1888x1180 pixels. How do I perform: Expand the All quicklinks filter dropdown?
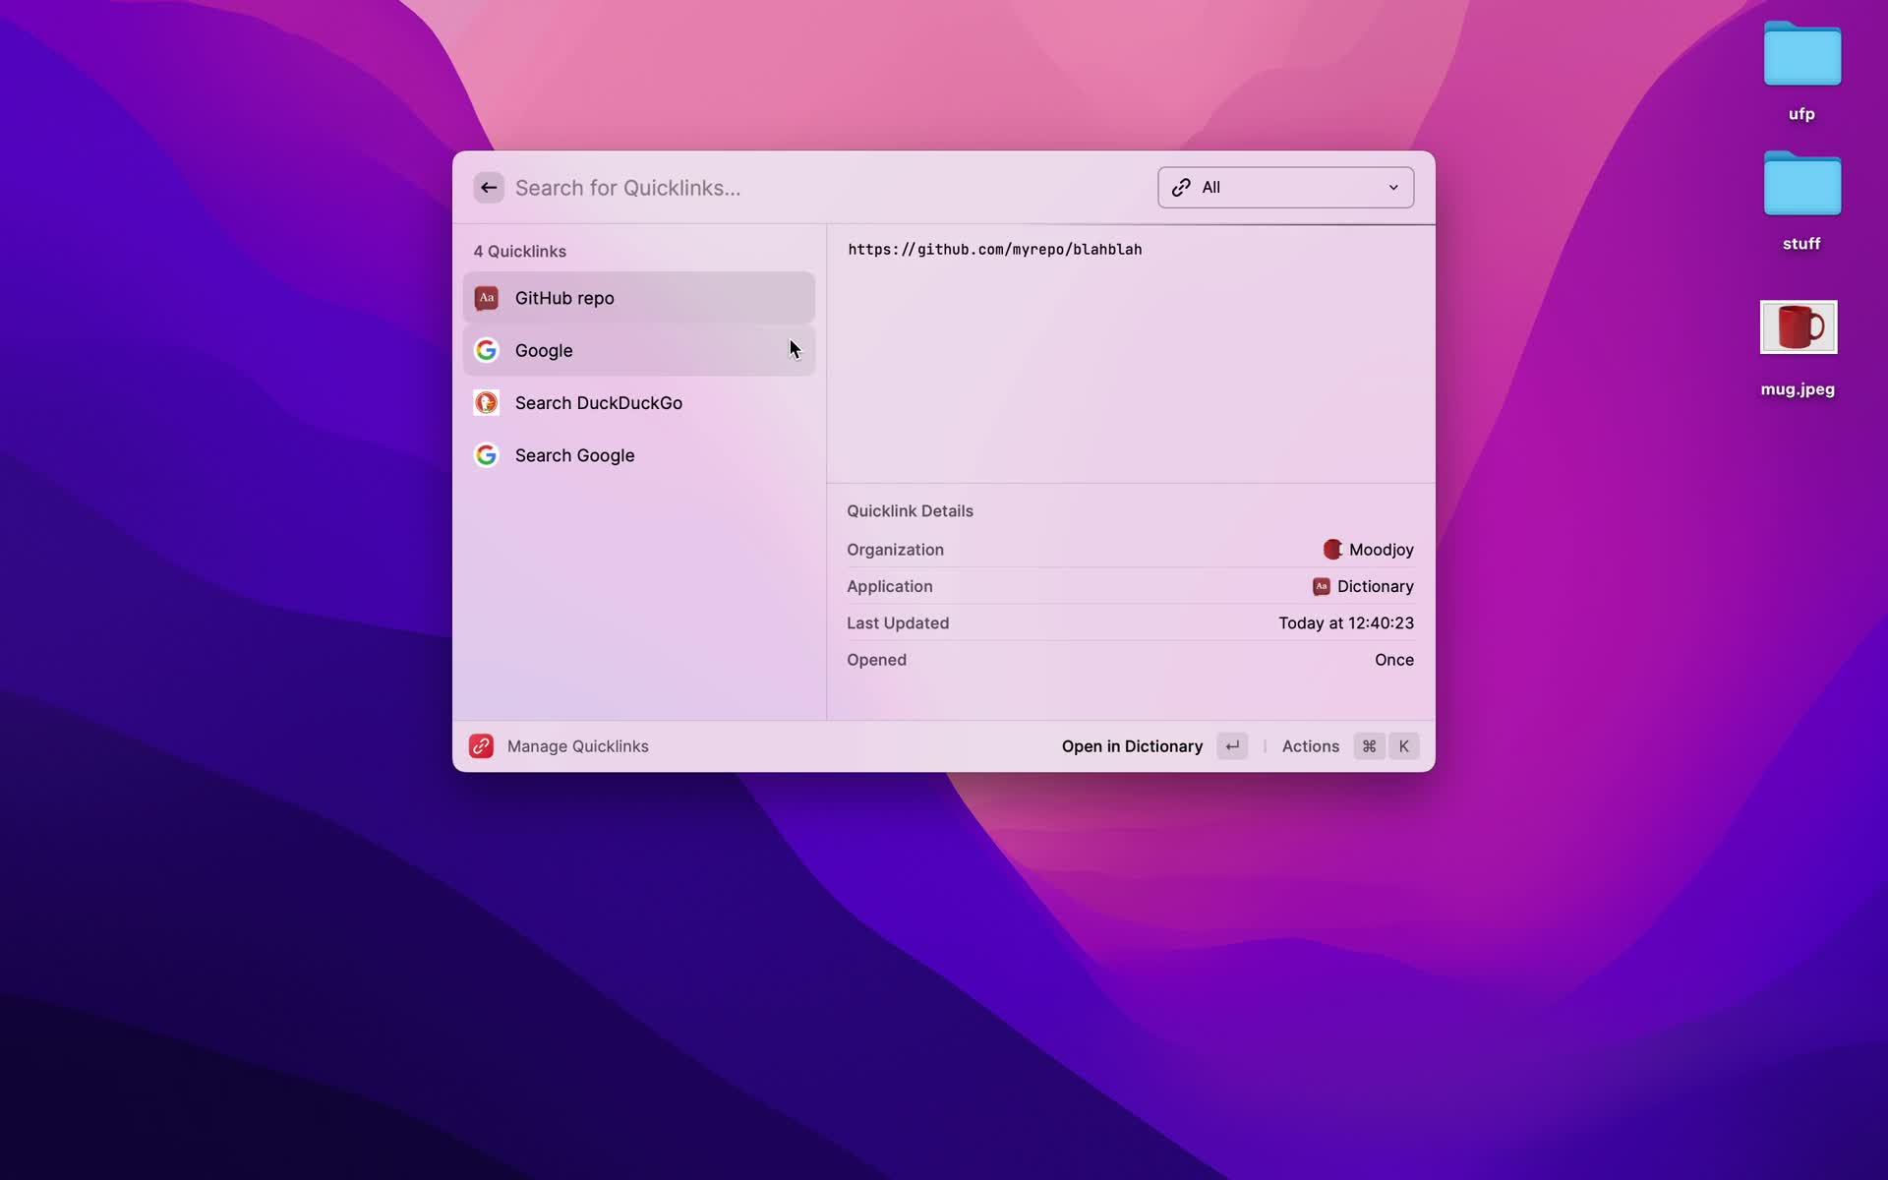pyautogui.click(x=1283, y=186)
